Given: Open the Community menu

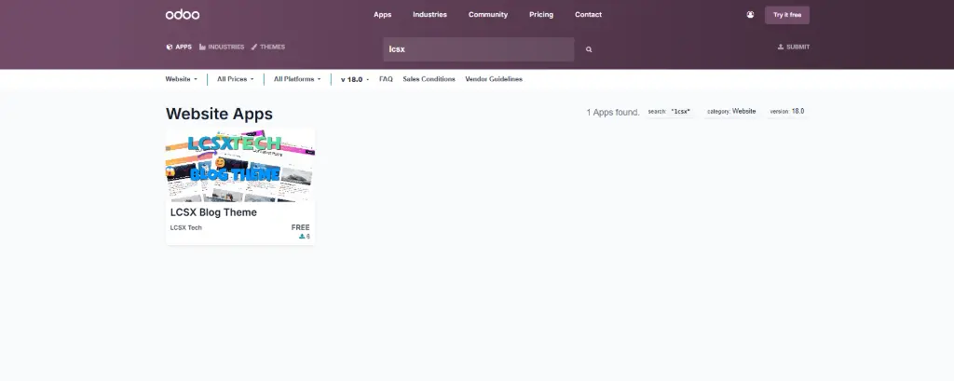Looking at the screenshot, I should coord(488,15).
